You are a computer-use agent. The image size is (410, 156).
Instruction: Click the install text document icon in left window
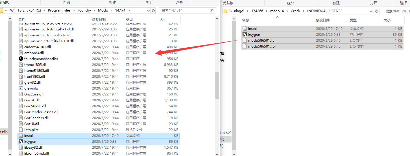tap(21, 135)
